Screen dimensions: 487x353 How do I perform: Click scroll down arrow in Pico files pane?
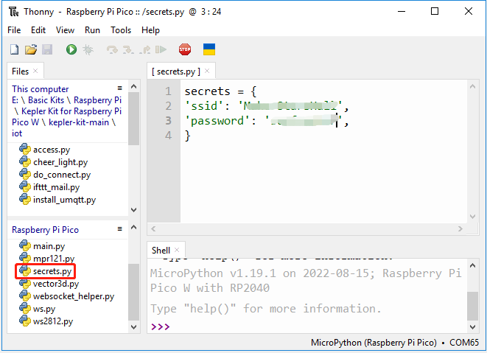click(x=134, y=327)
